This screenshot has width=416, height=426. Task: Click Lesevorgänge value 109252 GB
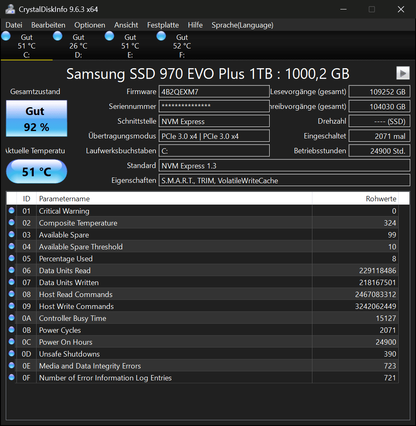379,92
